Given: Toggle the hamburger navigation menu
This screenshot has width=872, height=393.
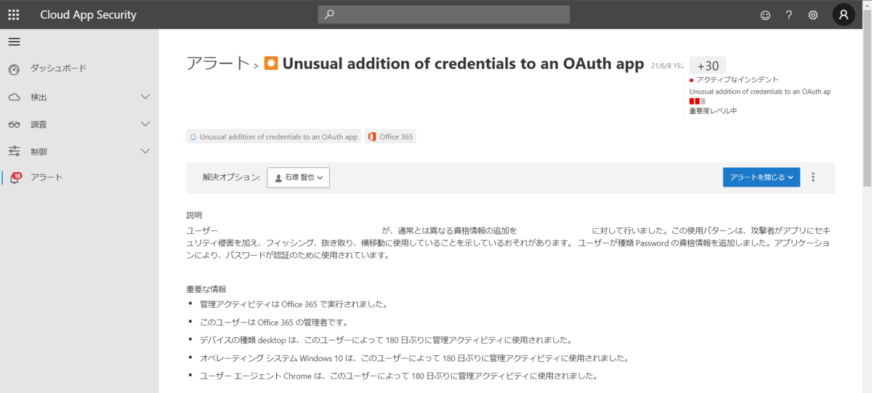Looking at the screenshot, I should coord(14,41).
